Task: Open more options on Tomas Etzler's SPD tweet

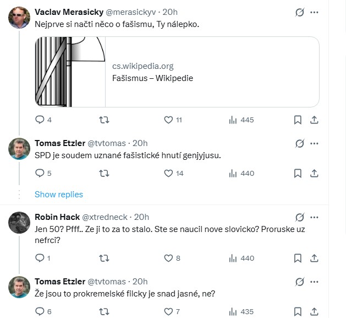Action: coord(314,143)
